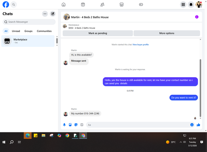Open the taskbar clock and date

pos(193,142)
